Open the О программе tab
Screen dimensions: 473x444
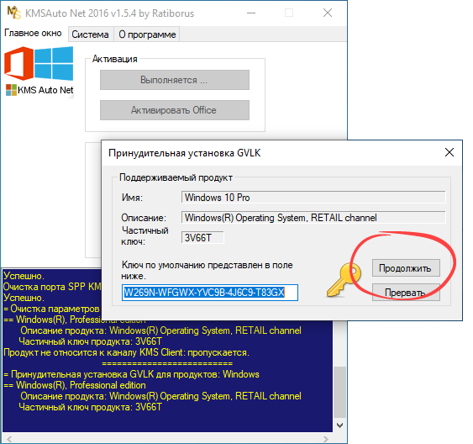coord(147,34)
